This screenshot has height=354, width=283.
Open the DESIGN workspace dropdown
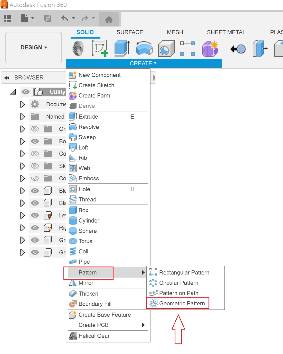[33, 48]
